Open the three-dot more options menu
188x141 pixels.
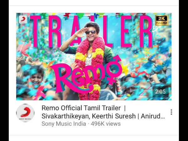tap(171, 112)
